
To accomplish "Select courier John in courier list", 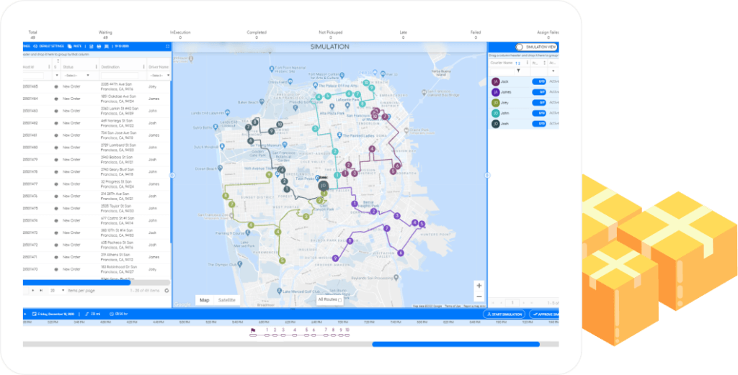I will click(524, 113).
